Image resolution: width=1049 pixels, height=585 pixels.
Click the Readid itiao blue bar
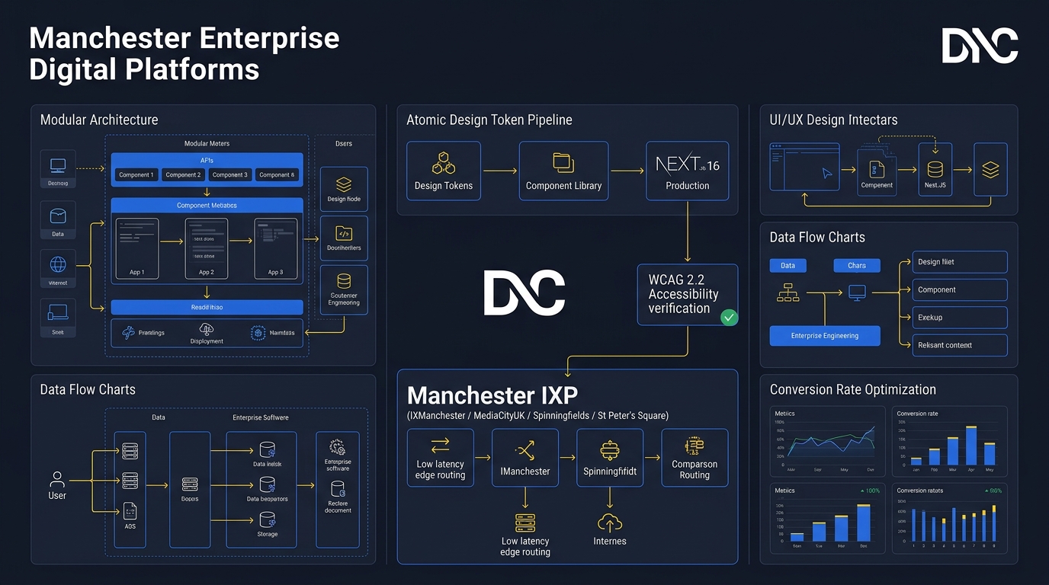tap(207, 307)
